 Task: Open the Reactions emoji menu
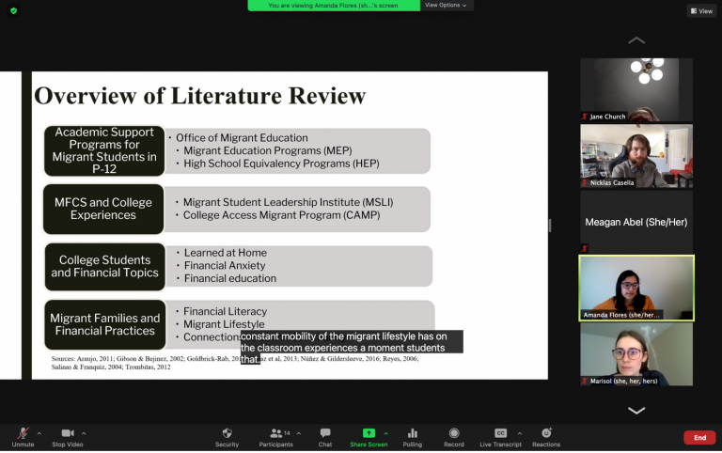pos(546,434)
